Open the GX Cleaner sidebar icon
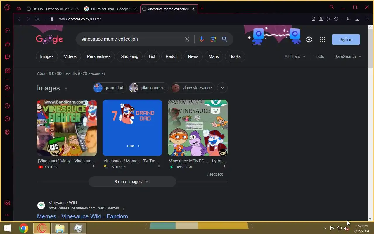This screenshot has width=374, height=234. tap(7, 44)
